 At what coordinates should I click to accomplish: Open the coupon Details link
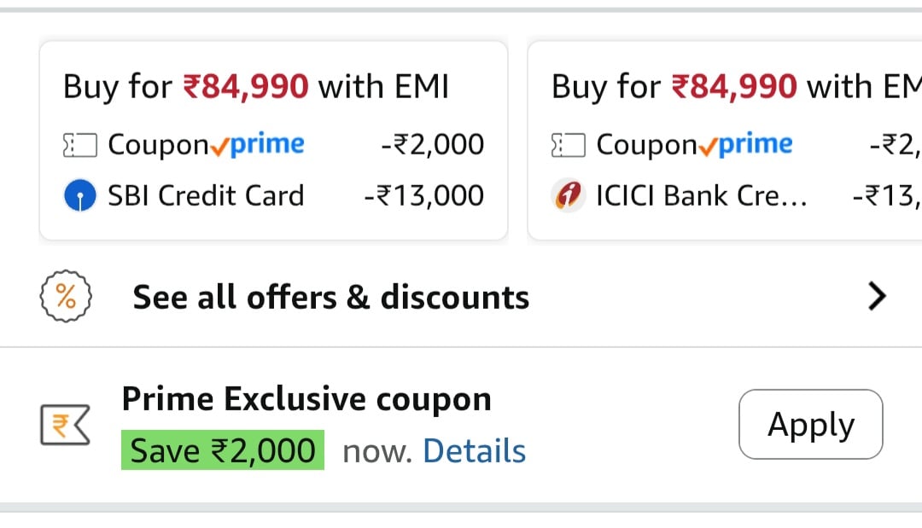474,451
